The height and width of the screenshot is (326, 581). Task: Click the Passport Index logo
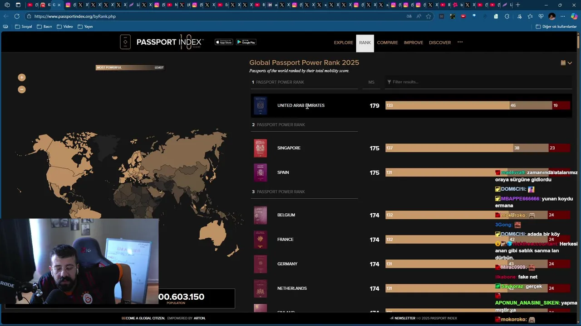coord(162,42)
